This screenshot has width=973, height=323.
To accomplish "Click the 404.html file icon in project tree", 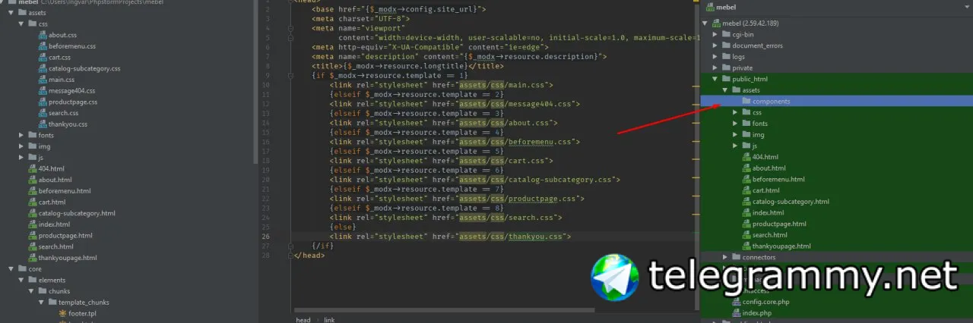I will (33, 168).
